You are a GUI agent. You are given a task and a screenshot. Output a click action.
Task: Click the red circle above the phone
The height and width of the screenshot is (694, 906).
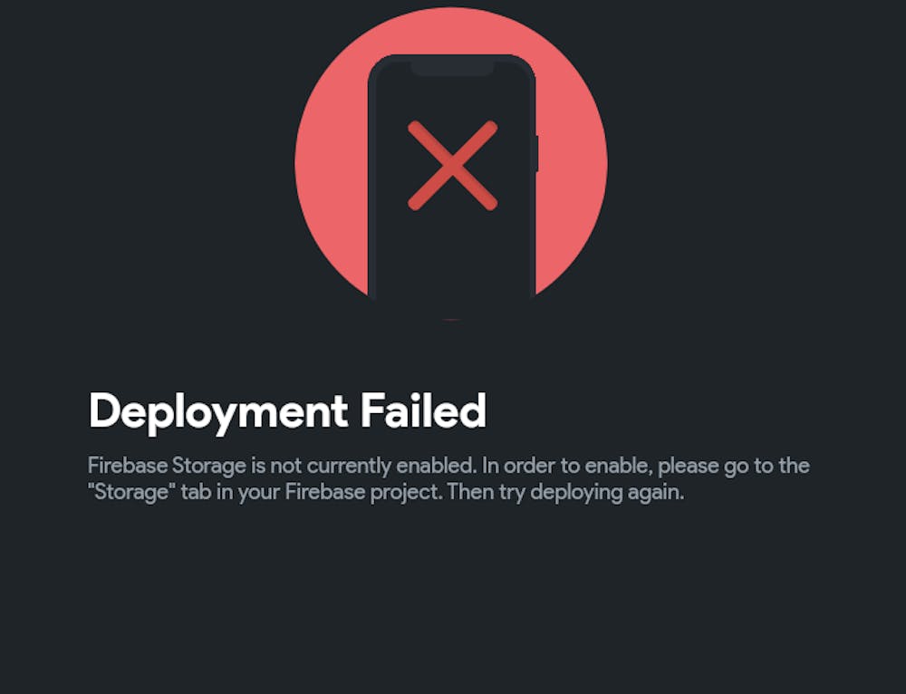[451, 30]
